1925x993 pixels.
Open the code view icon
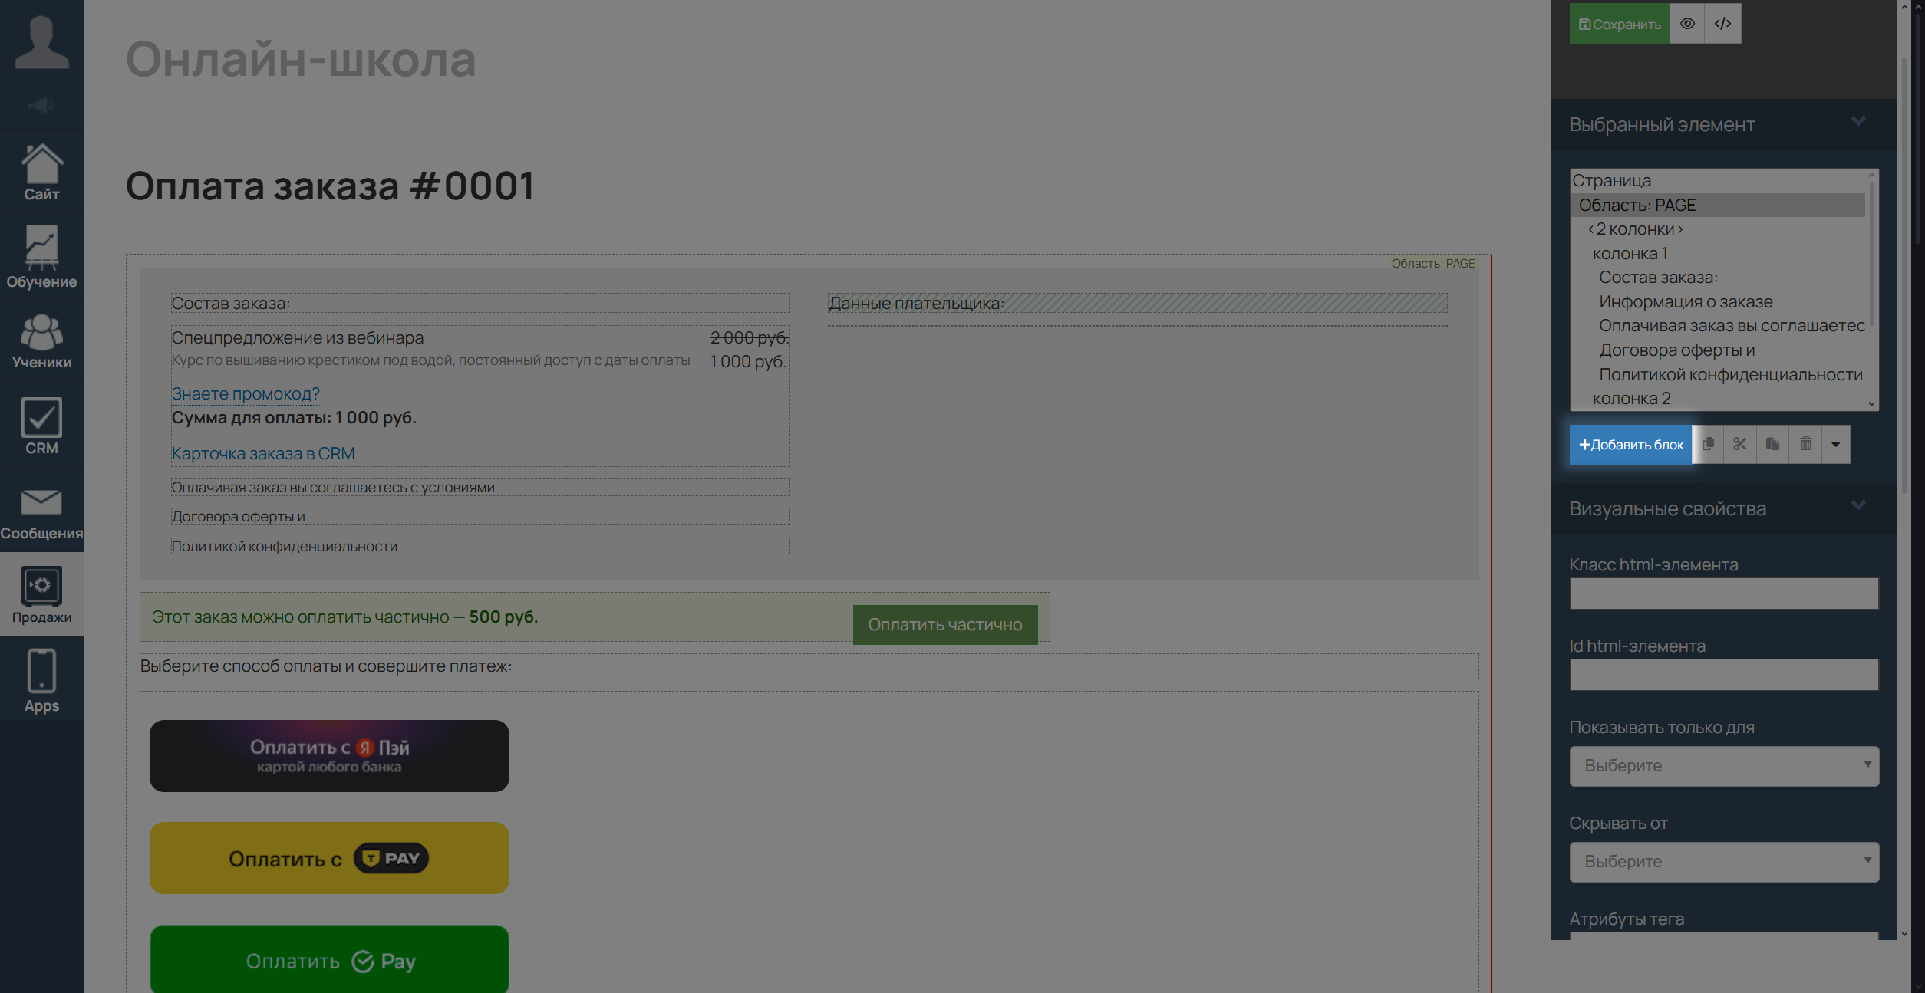coord(1722,24)
